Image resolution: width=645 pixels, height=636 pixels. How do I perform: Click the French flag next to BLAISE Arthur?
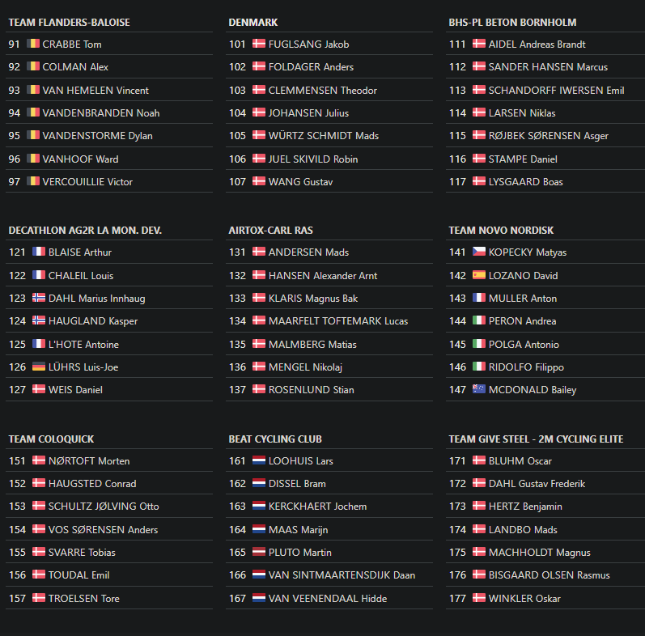tap(39, 252)
